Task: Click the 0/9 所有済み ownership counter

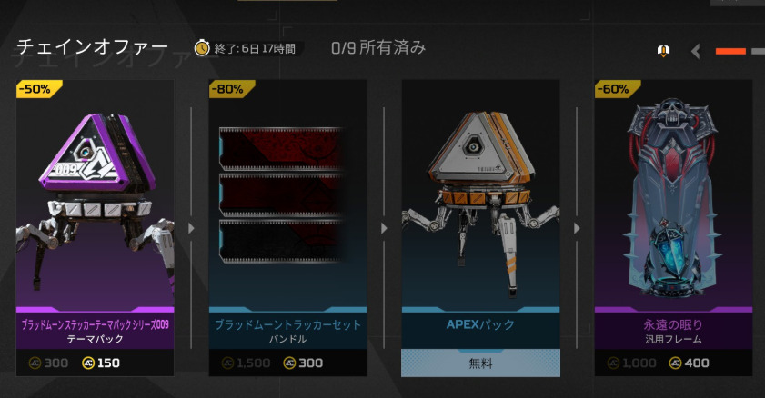Action: point(378,48)
